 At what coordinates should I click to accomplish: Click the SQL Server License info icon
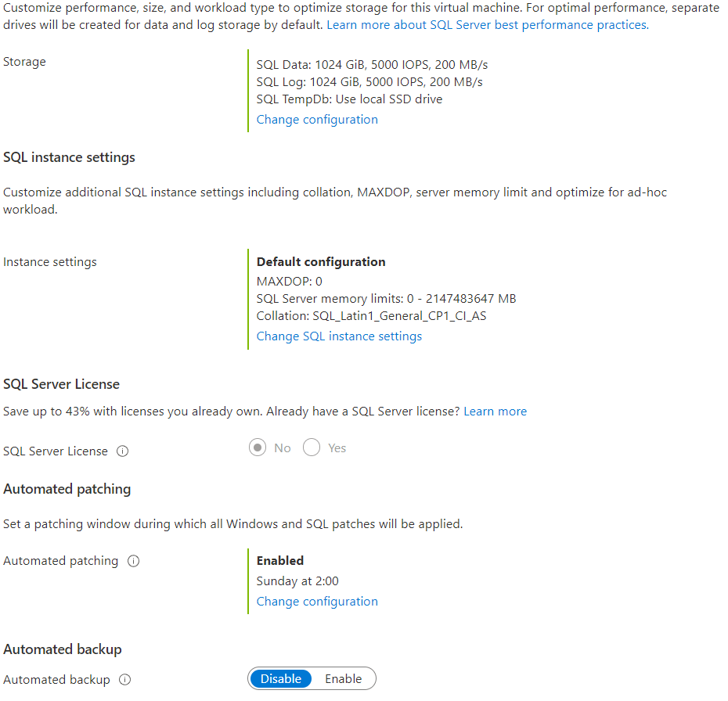pyautogui.click(x=122, y=451)
